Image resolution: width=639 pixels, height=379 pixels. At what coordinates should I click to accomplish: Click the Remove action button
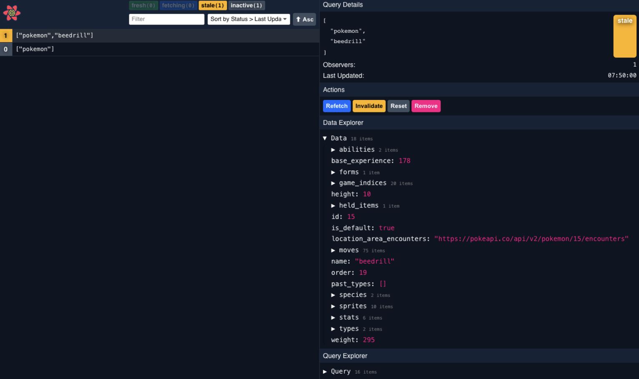click(x=426, y=106)
